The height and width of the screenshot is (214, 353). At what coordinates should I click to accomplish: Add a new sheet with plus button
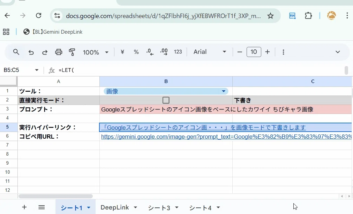[24, 207]
